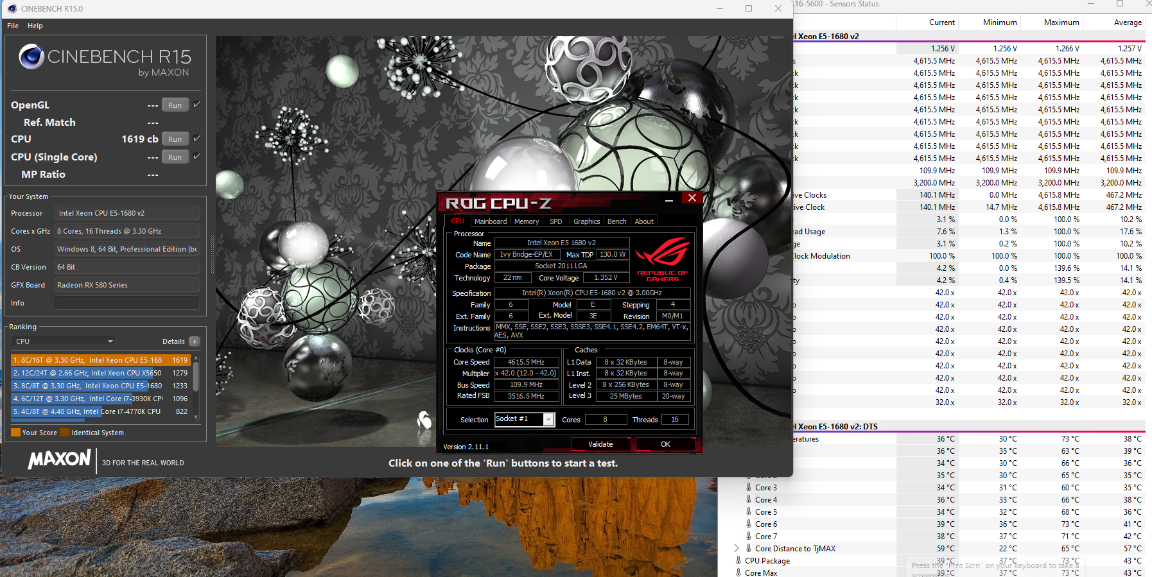Image resolution: width=1152 pixels, height=577 pixels.
Task: Click thermometer icon beside CPU Package
Action: 738,560
